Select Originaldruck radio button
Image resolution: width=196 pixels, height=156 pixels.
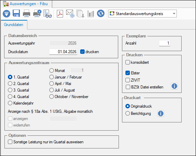pos(127,106)
